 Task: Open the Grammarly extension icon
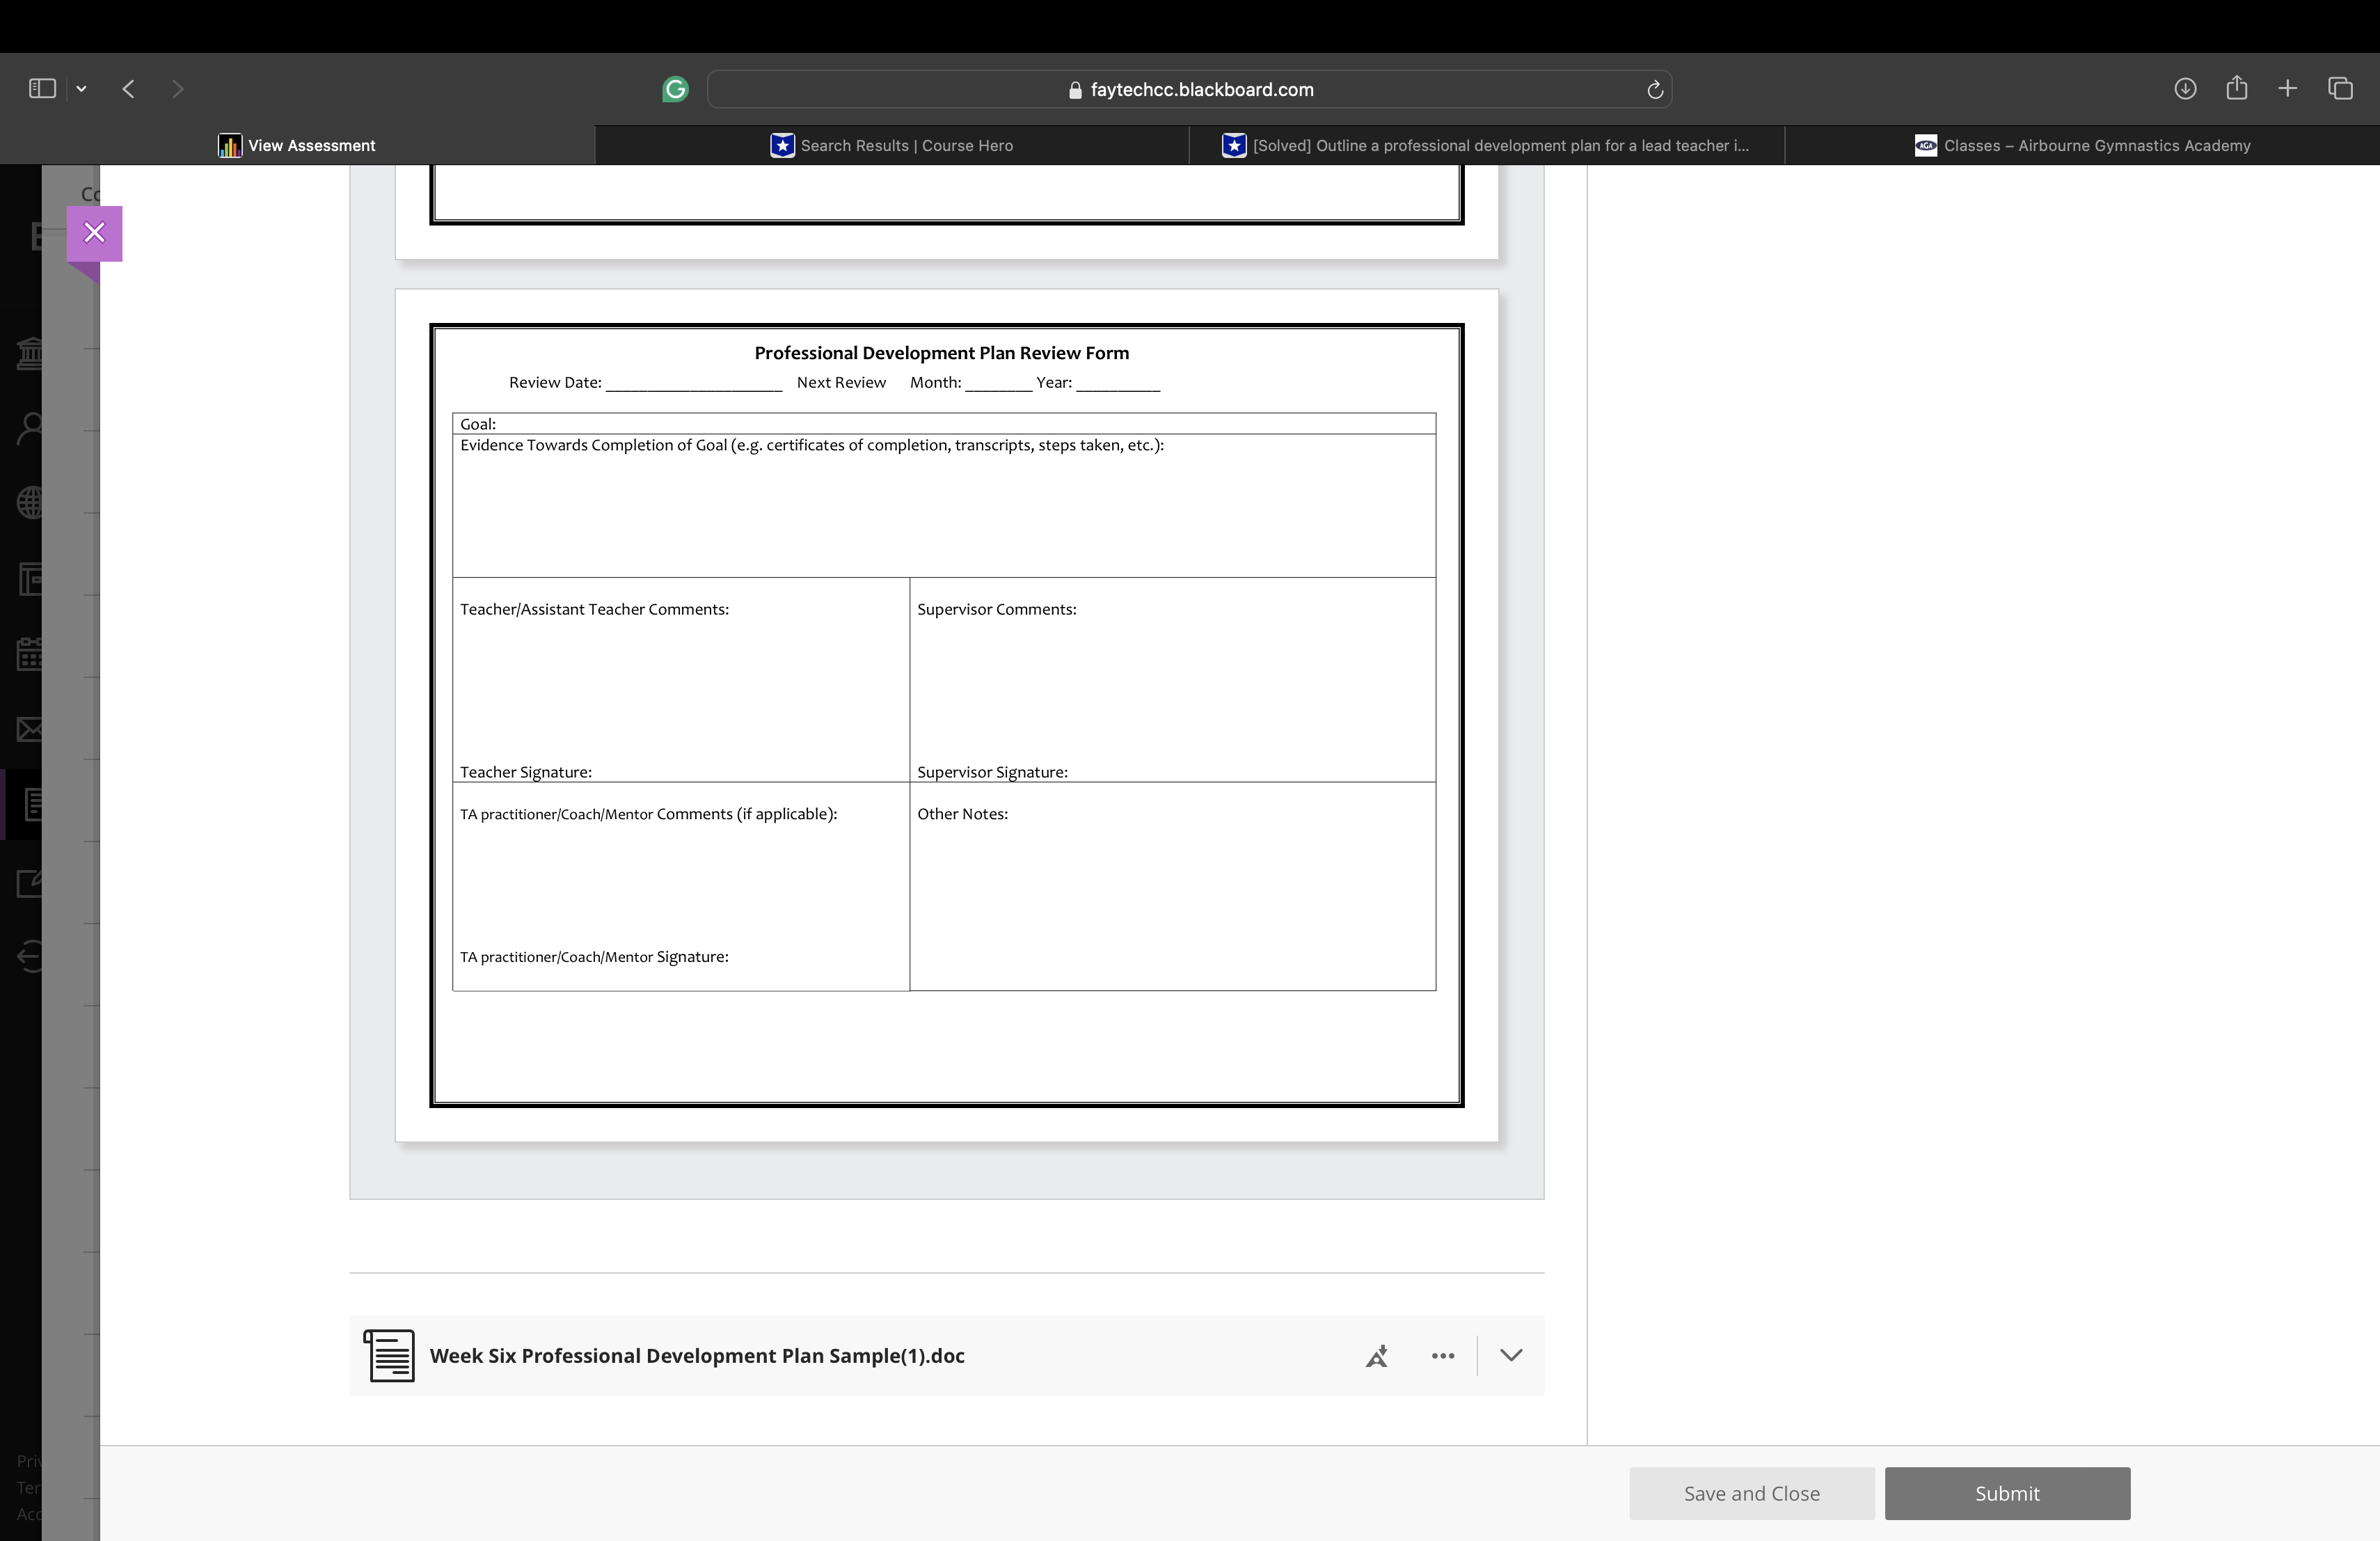click(674, 89)
